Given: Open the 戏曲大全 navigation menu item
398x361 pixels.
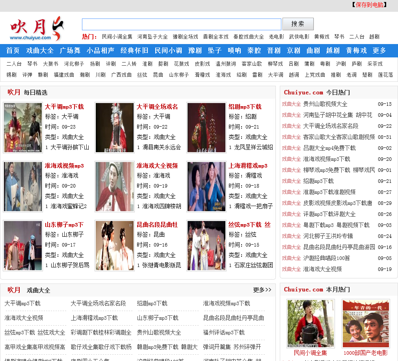Looking at the screenshot, I should point(40,51).
